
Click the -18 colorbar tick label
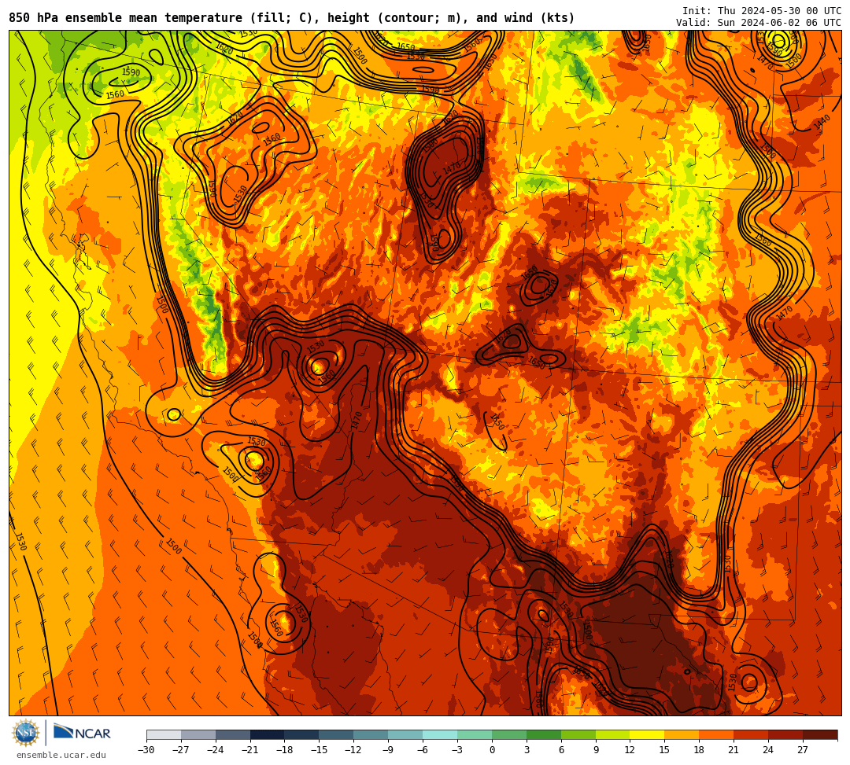click(x=285, y=750)
